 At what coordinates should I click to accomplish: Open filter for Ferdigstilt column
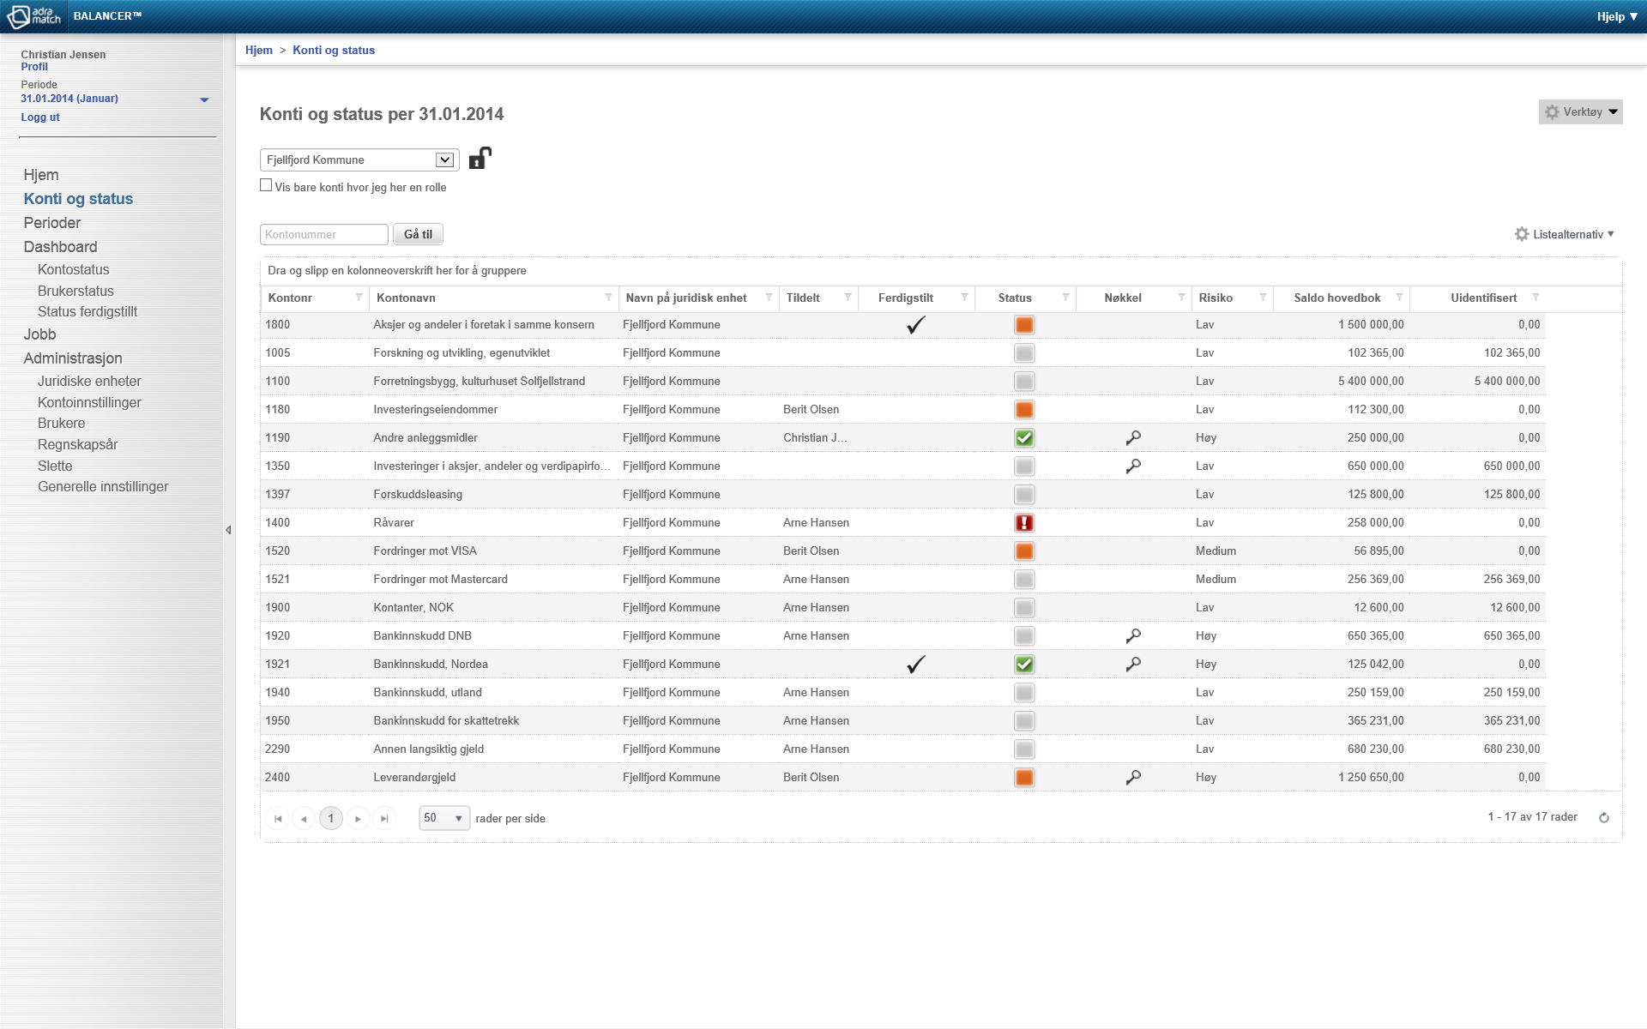(964, 298)
